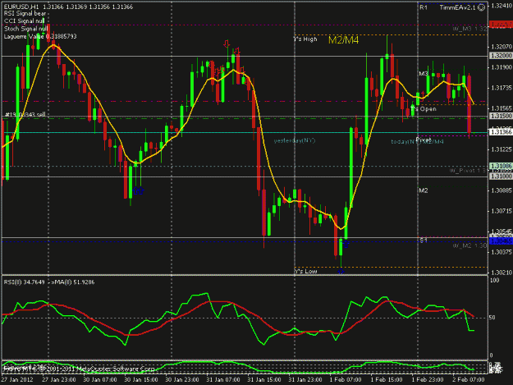Viewport: 513px width, 385px height.
Task: Click the 'Y's High' line label
Action: (305, 39)
